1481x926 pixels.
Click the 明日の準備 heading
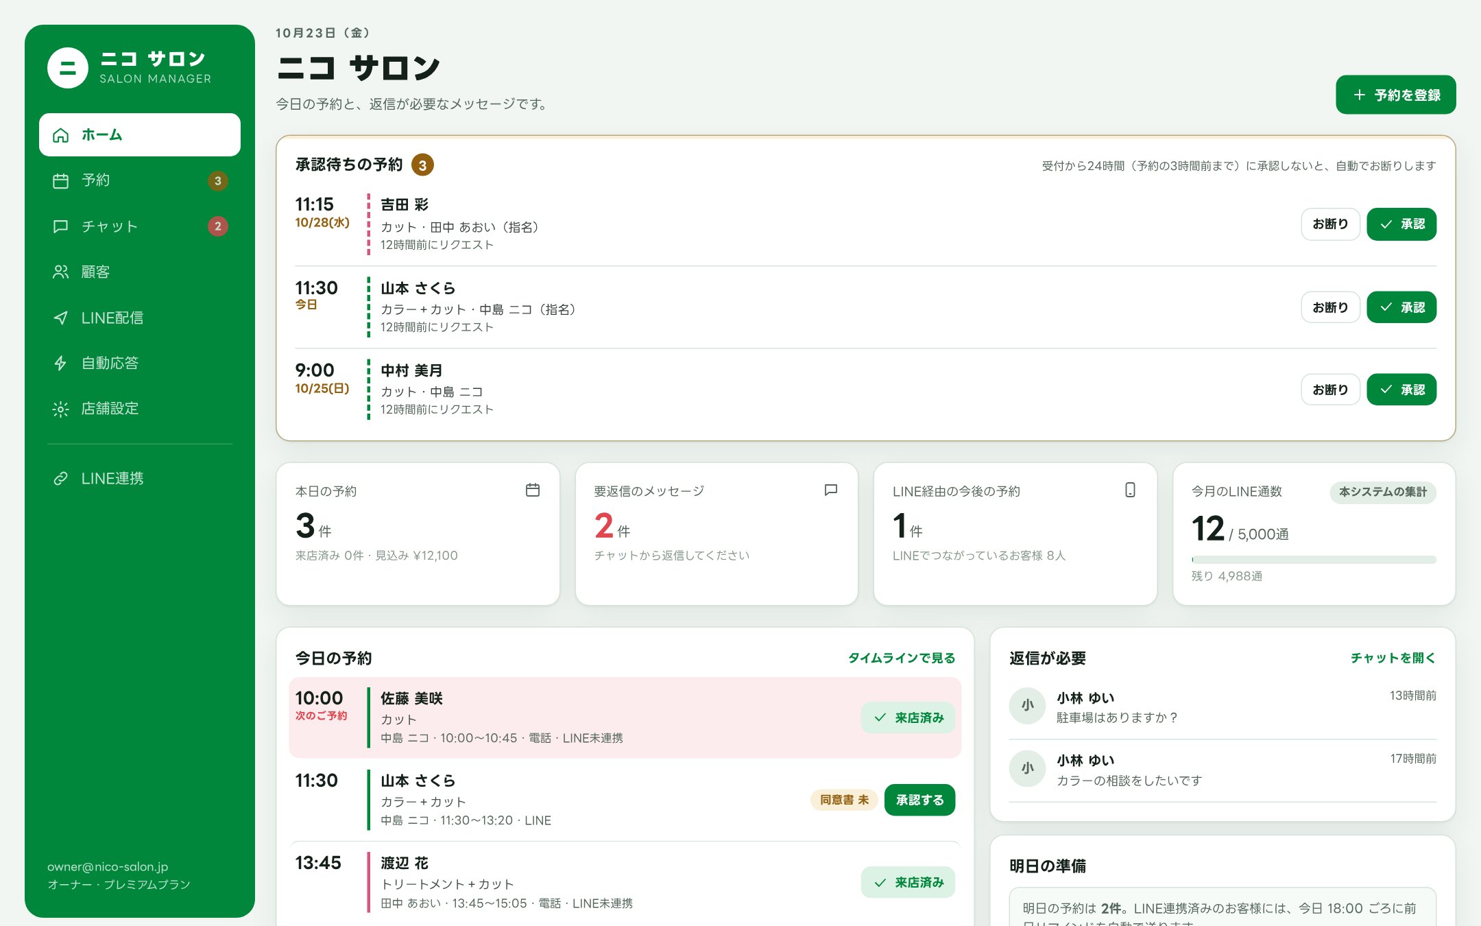pyautogui.click(x=1048, y=866)
